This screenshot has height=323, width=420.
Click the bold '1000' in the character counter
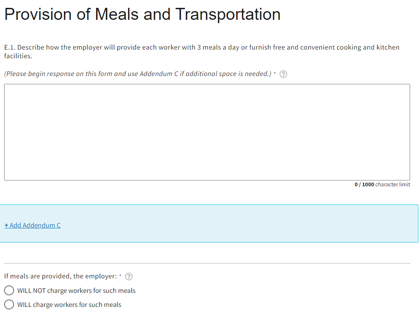point(368,185)
